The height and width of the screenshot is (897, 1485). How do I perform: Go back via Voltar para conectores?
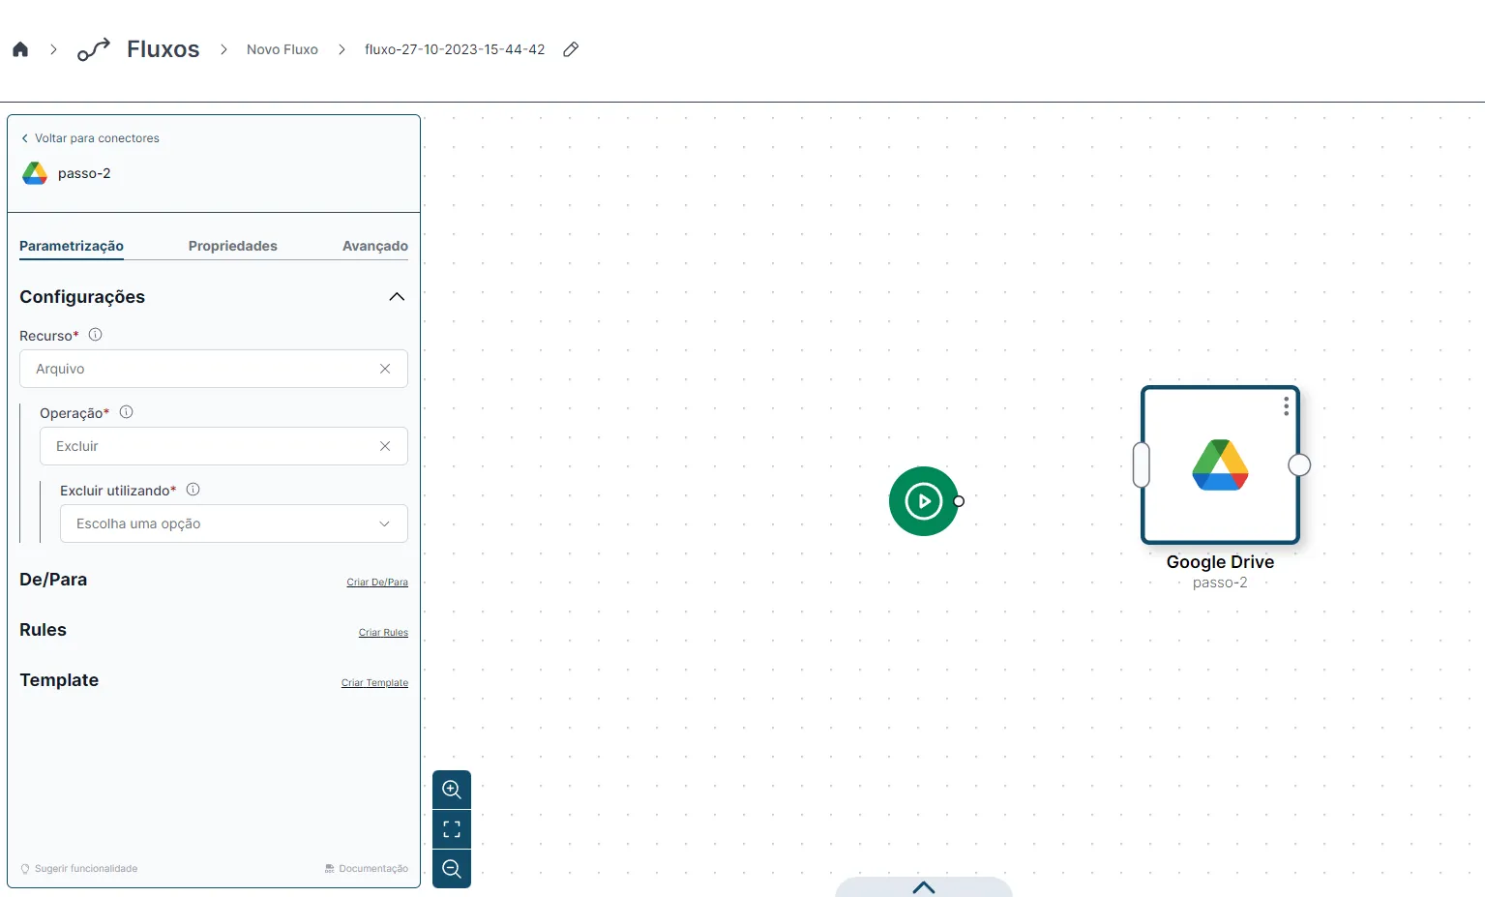[x=90, y=138]
